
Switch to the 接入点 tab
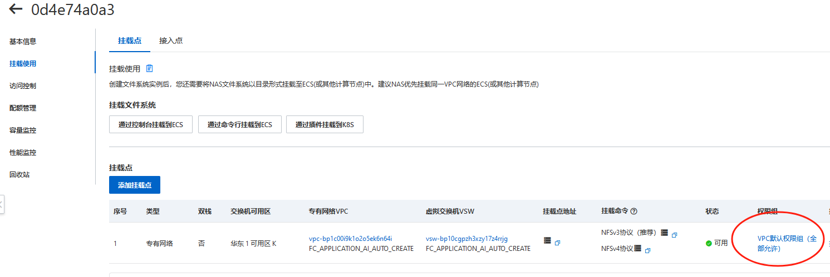click(171, 41)
